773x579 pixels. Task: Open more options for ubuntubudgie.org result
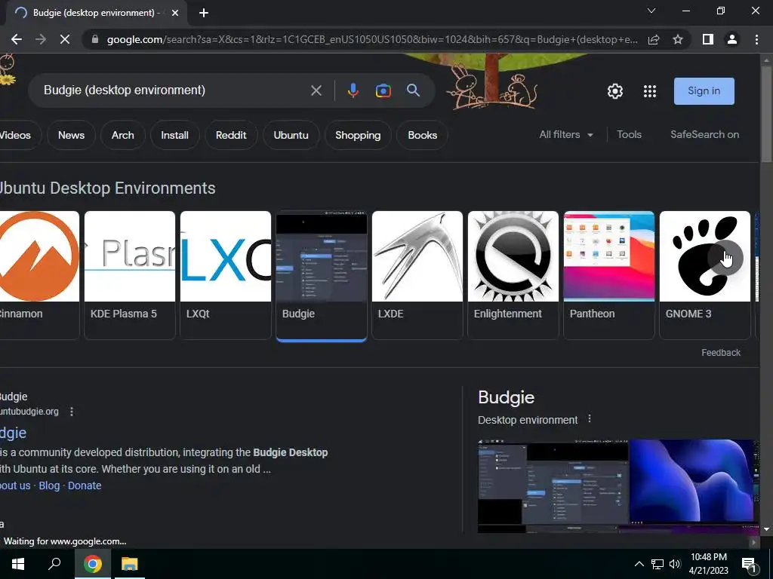72,412
